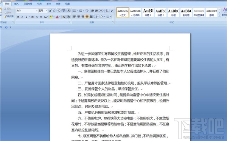
Task: Open the font size dropdown (五号)
Action: click(x=46, y=11)
